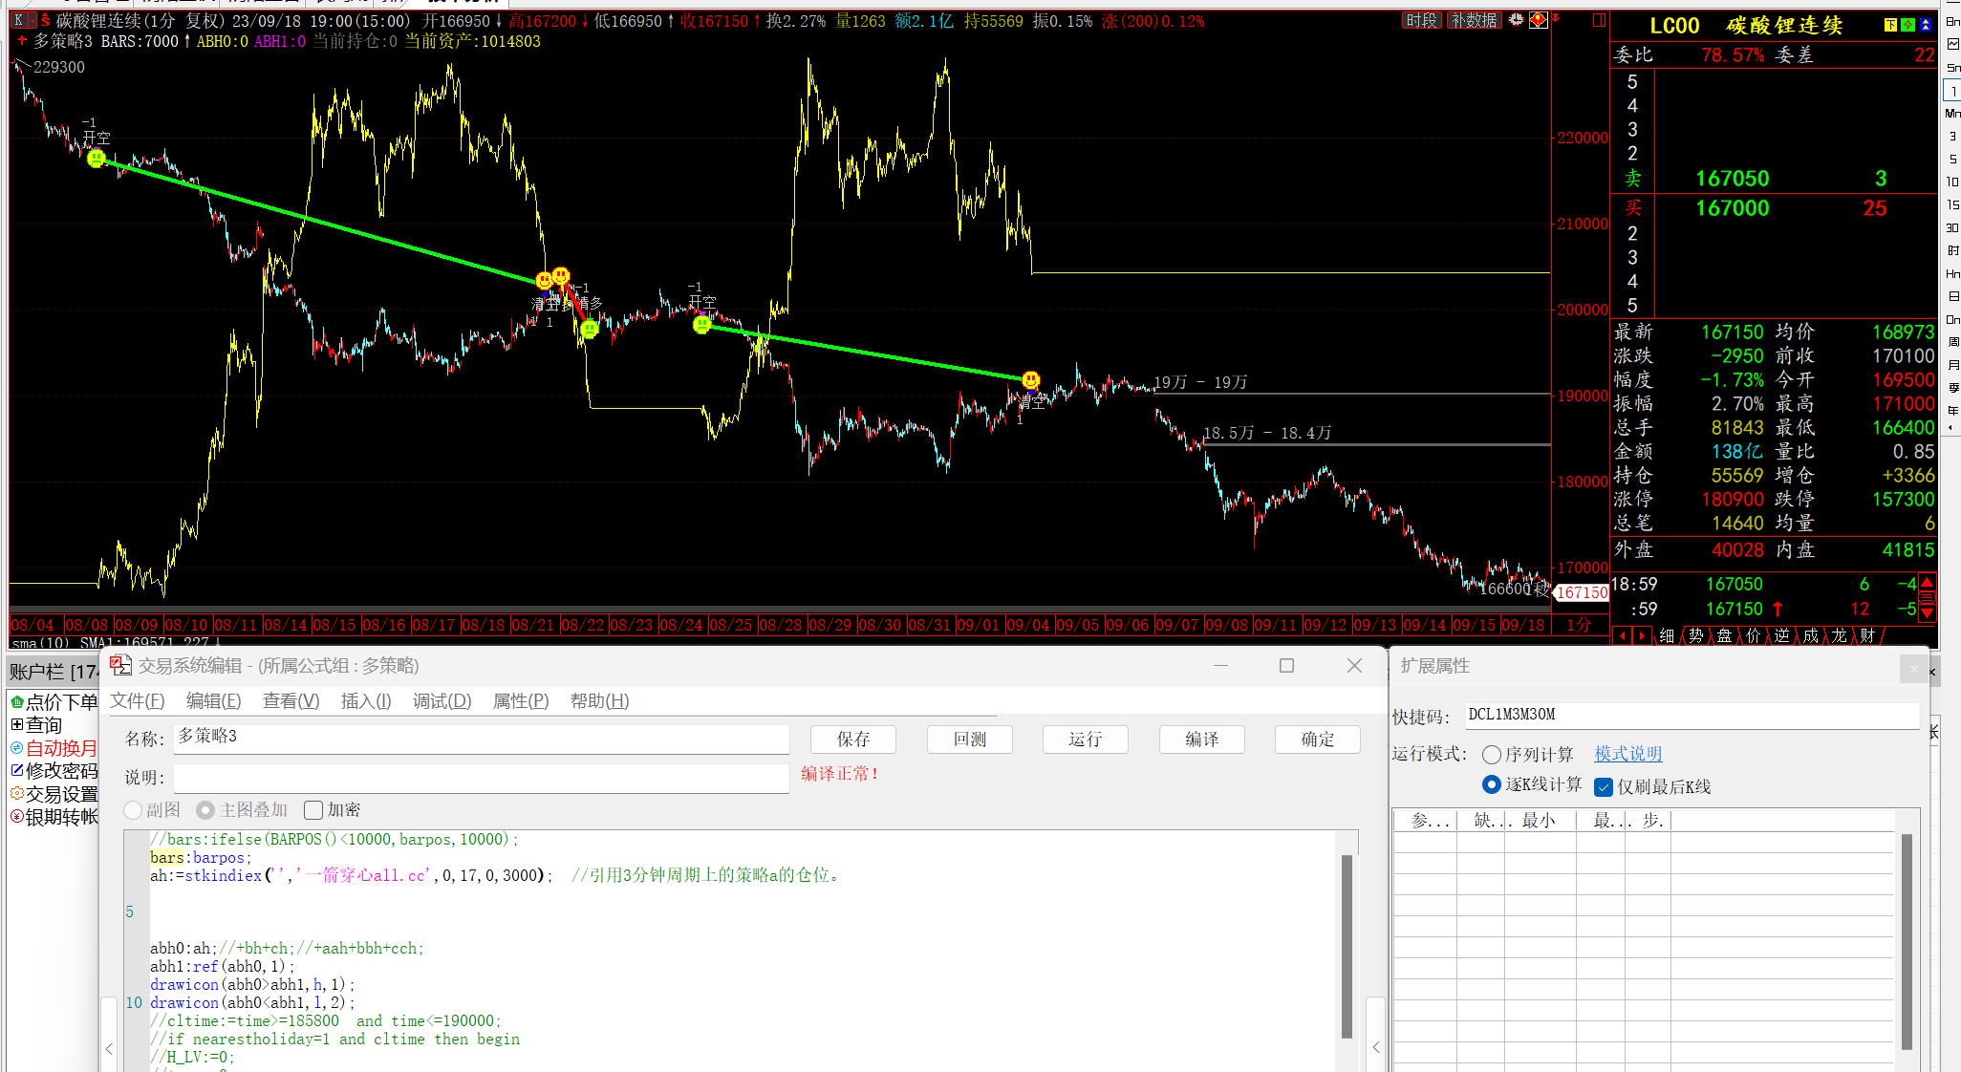
Task: Click the green lightning icon in quote header
Action: (x=1907, y=25)
